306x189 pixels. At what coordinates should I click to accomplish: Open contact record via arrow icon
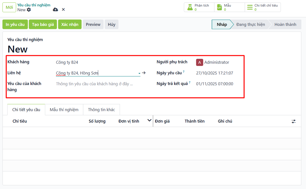pyautogui.click(x=144, y=73)
